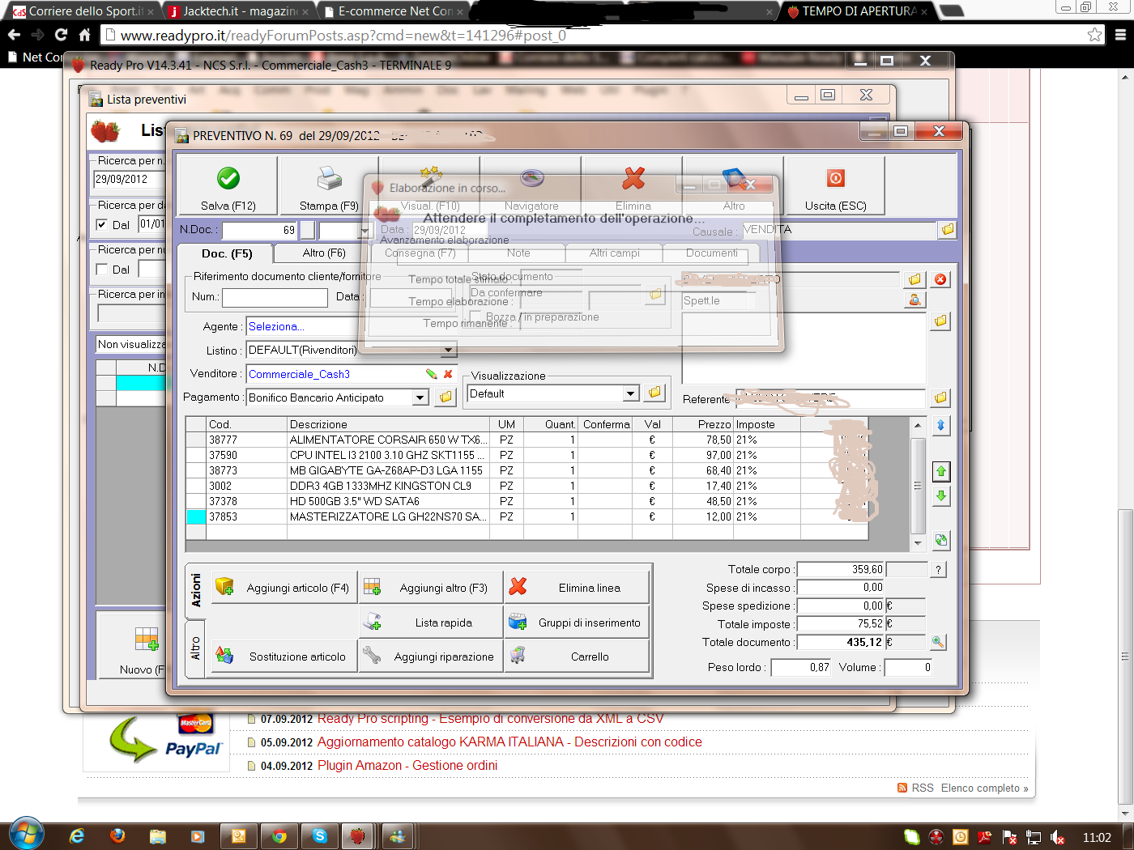The image size is (1134, 850).
Task: Click the Num. reference input field
Action: [x=275, y=297]
